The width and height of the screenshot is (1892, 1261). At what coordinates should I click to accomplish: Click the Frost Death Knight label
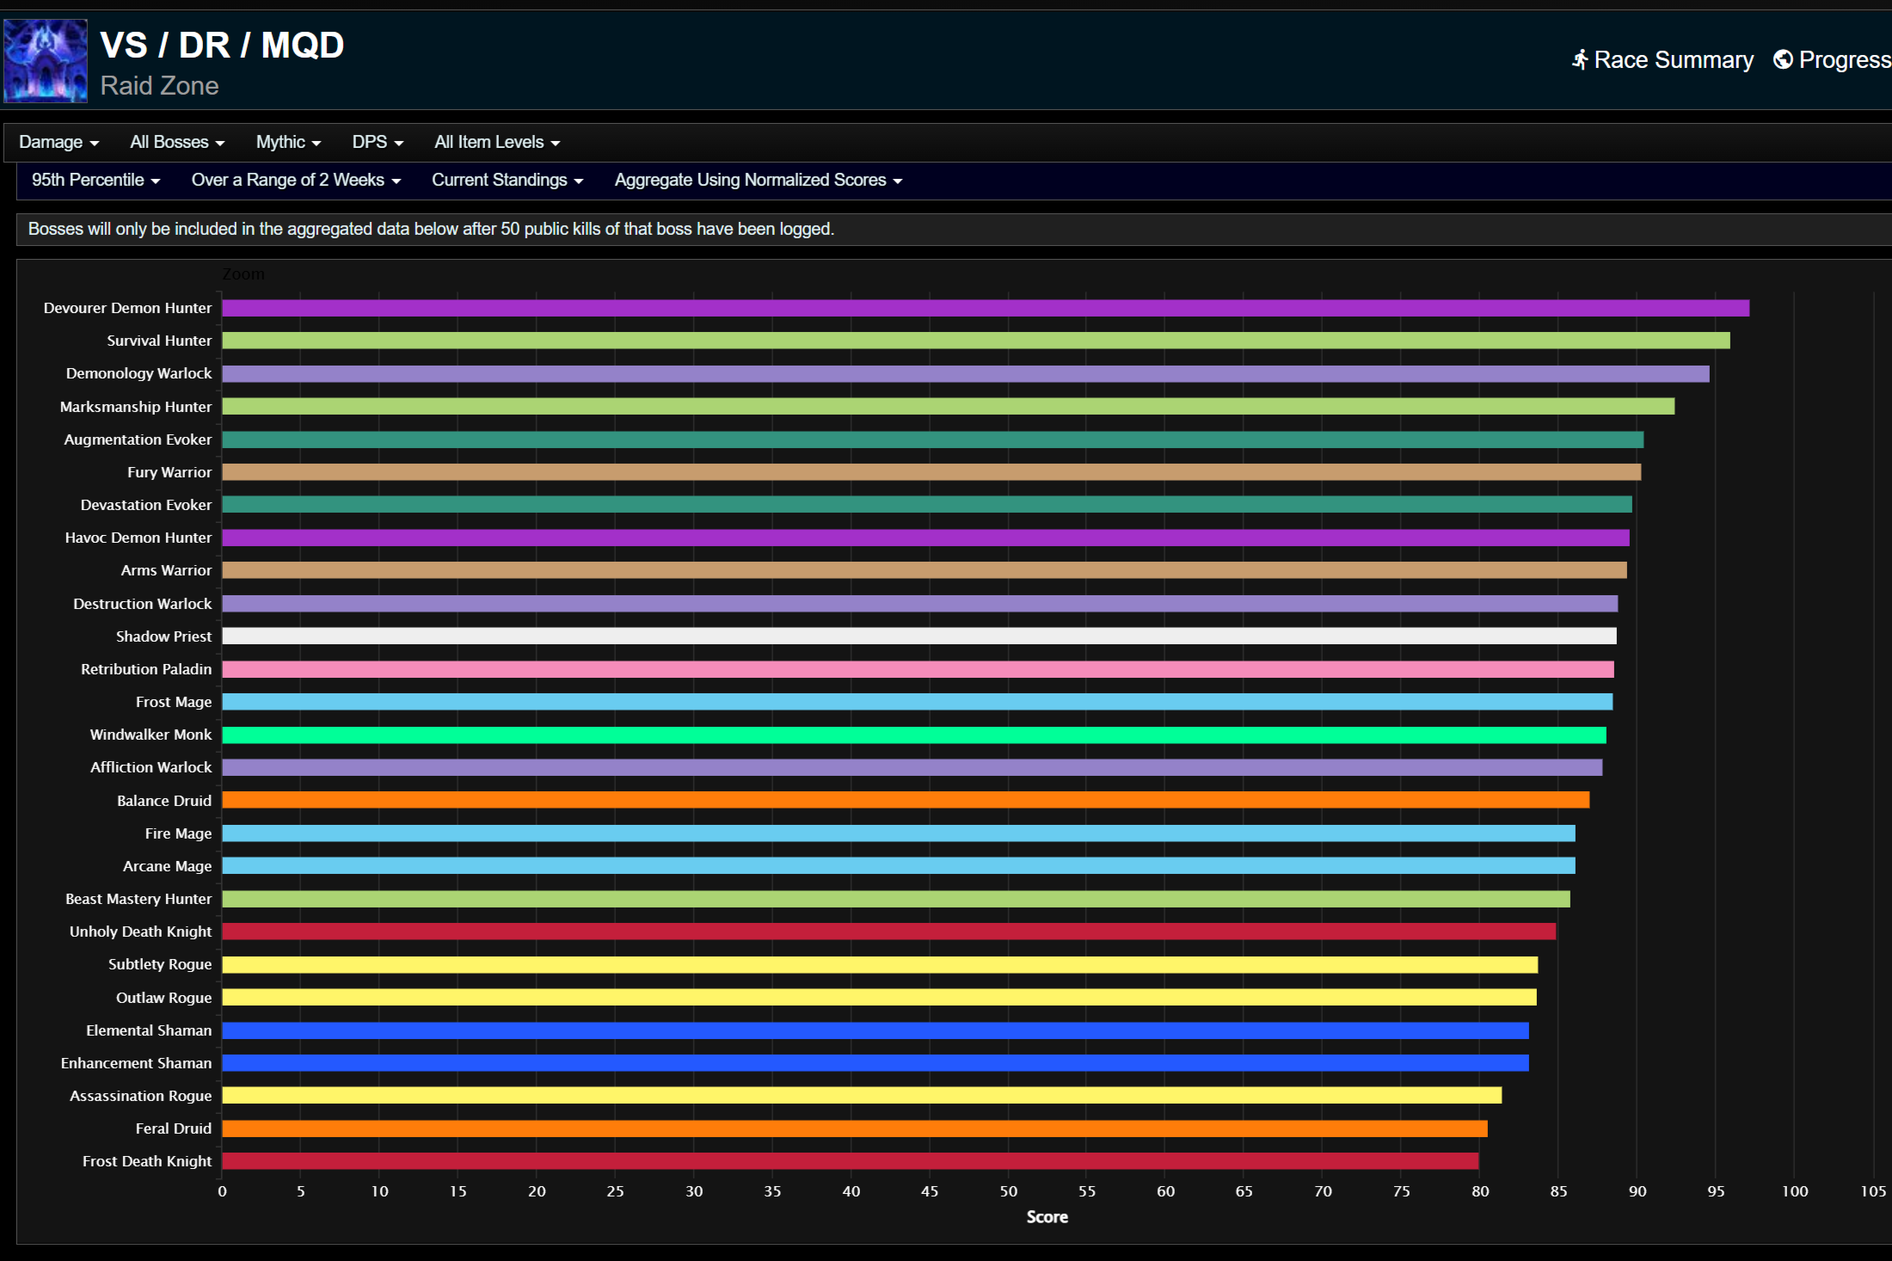(146, 1161)
